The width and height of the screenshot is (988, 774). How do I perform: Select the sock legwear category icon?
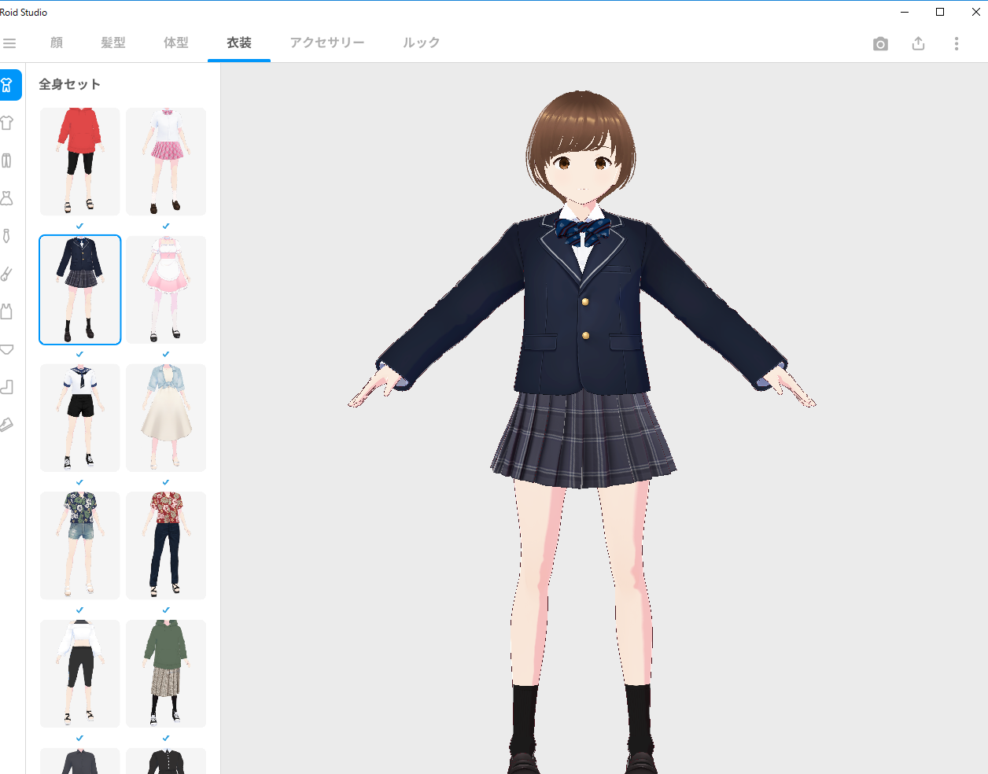[7, 387]
